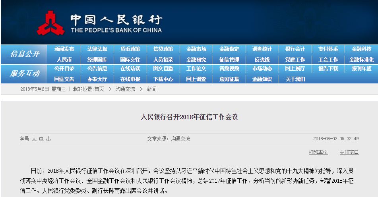Go to 工会工作 section
The image size is (378, 197).
pos(328,60)
